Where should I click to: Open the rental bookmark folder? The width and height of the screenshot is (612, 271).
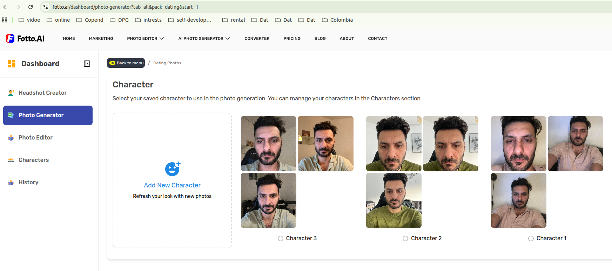coord(234,20)
